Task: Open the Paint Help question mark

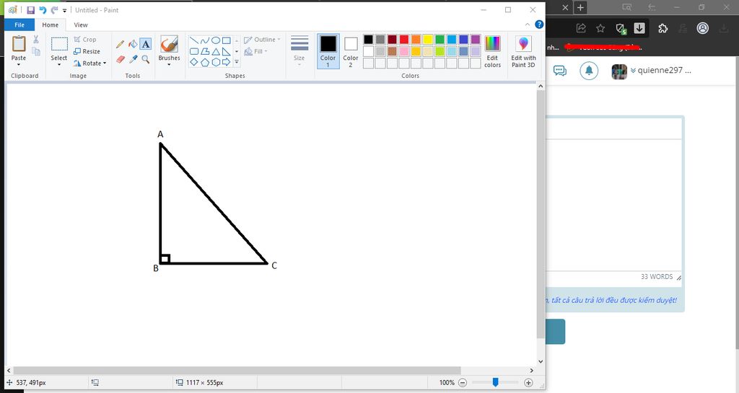Action: click(x=539, y=25)
